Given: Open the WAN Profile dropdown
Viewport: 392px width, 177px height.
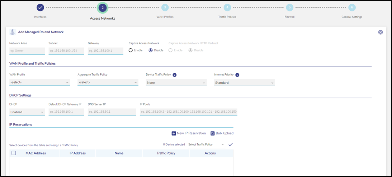Looking at the screenshot, I should pos(39,83).
